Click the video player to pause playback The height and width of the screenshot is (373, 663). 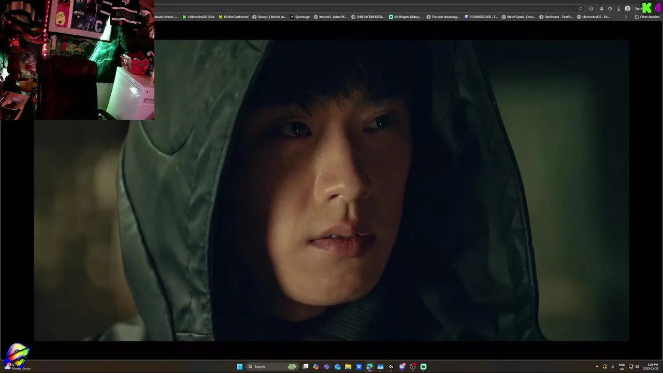[331, 190]
